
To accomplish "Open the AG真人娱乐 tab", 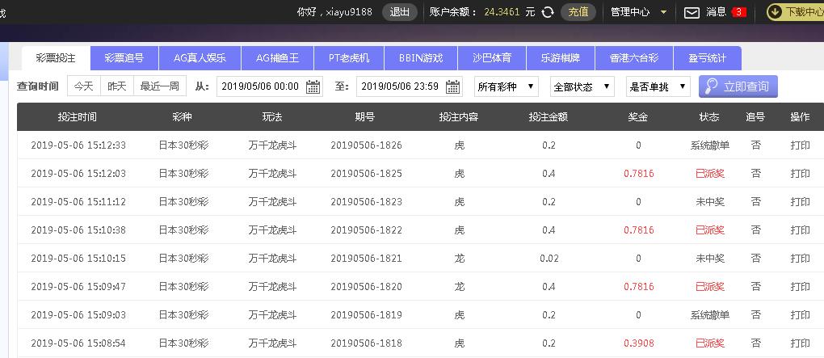I will point(200,58).
